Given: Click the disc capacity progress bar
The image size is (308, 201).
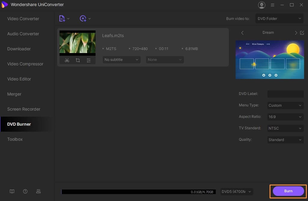Looking at the screenshot, I should coord(139,192).
